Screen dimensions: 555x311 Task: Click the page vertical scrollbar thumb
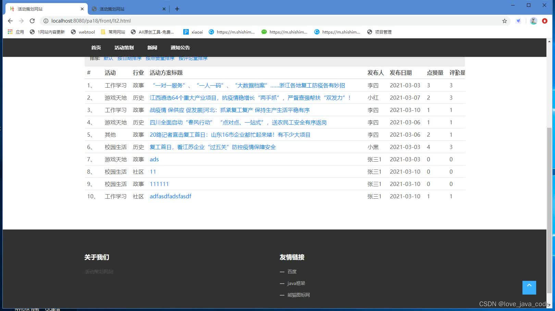click(550, 210)
